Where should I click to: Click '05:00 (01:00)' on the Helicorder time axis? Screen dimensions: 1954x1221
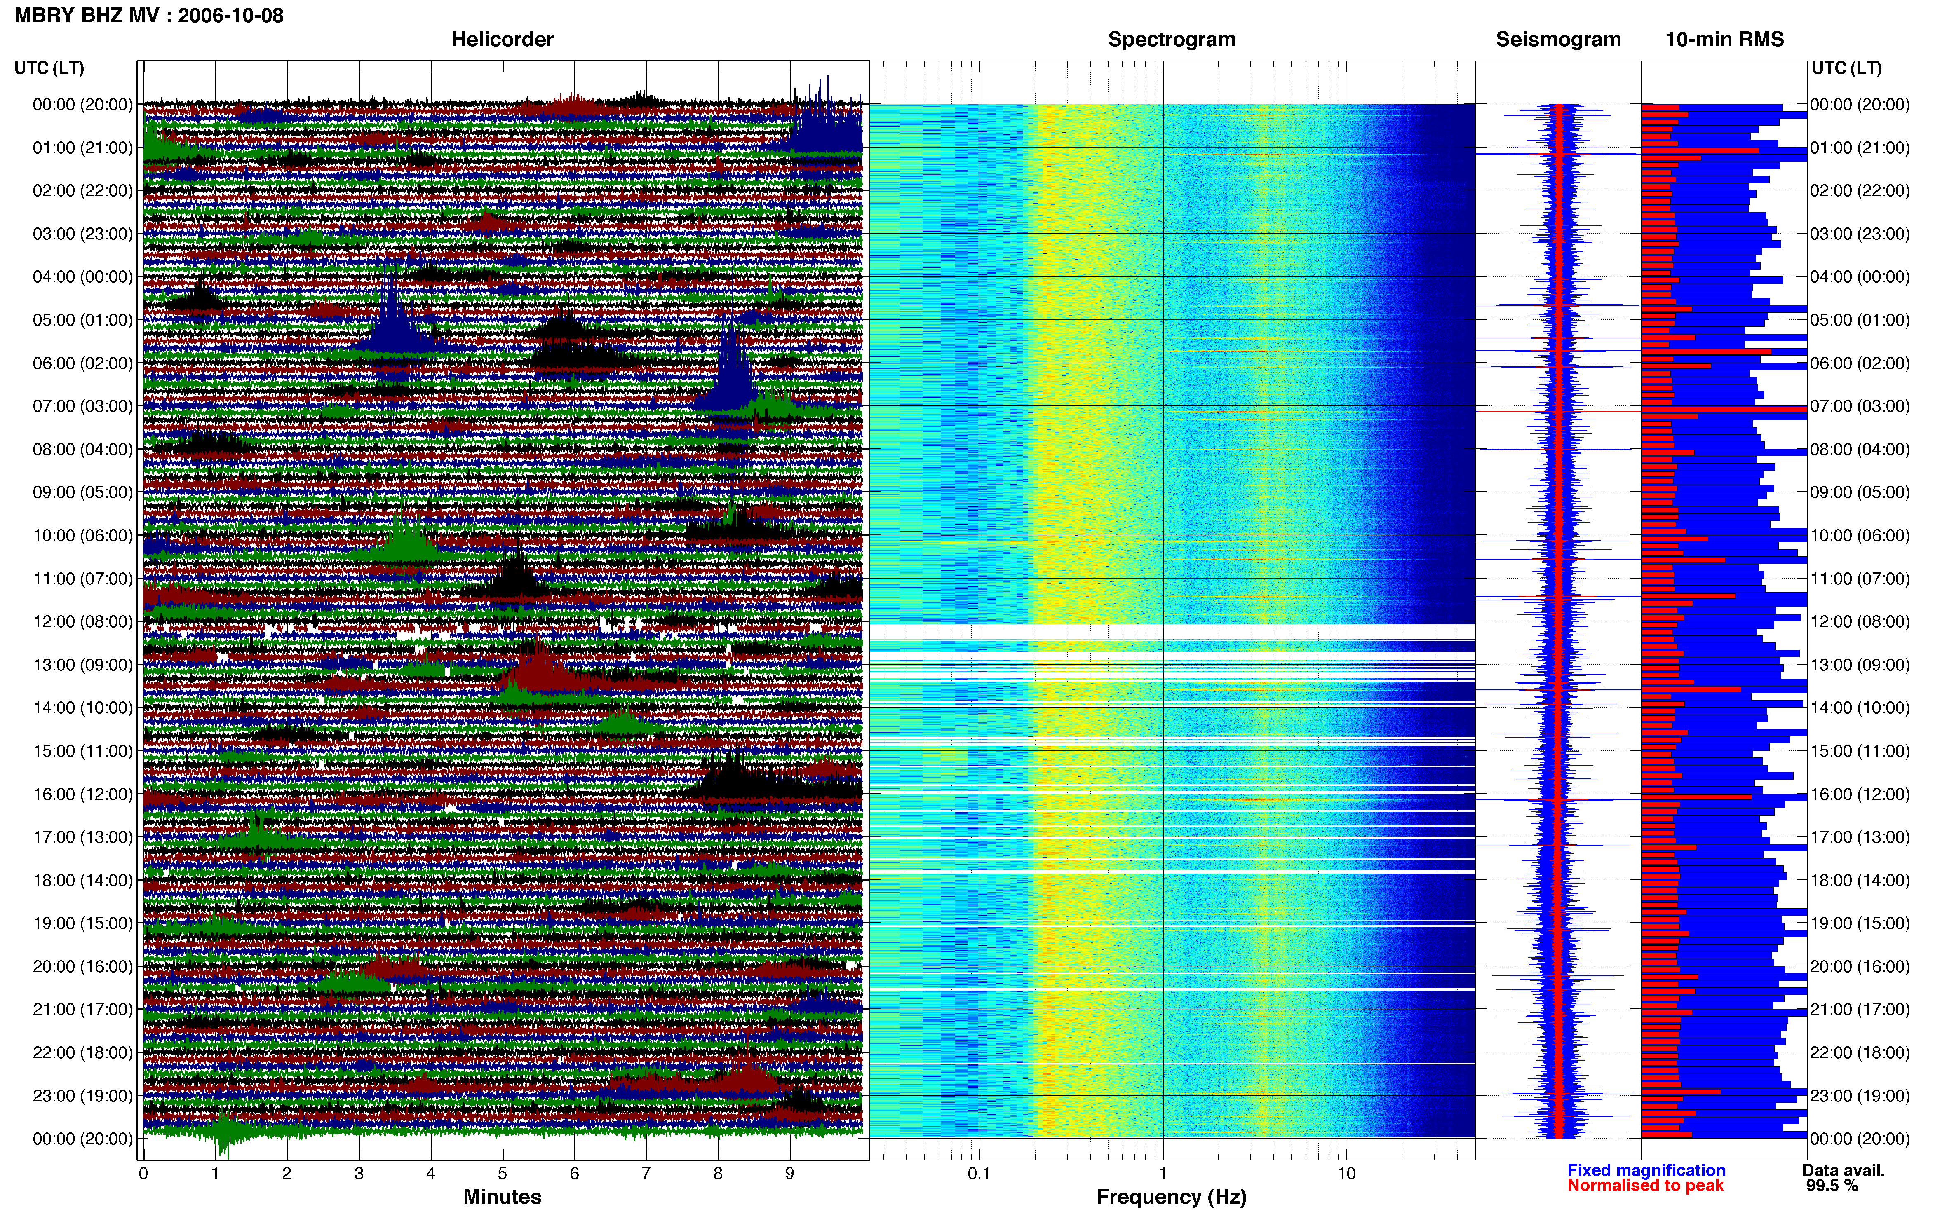[82, 320]
